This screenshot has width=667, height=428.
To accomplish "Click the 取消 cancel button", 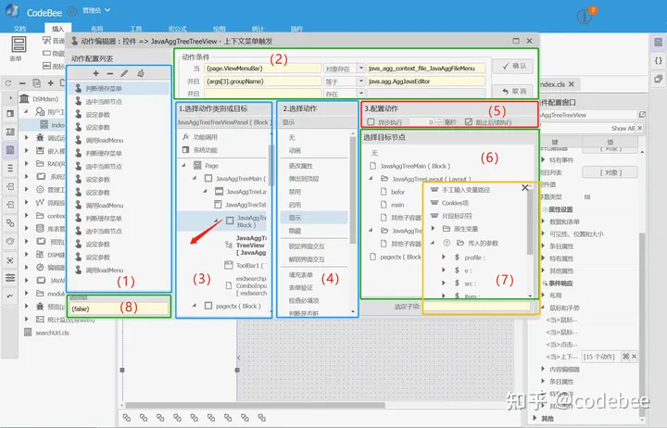I will point(512,91).
